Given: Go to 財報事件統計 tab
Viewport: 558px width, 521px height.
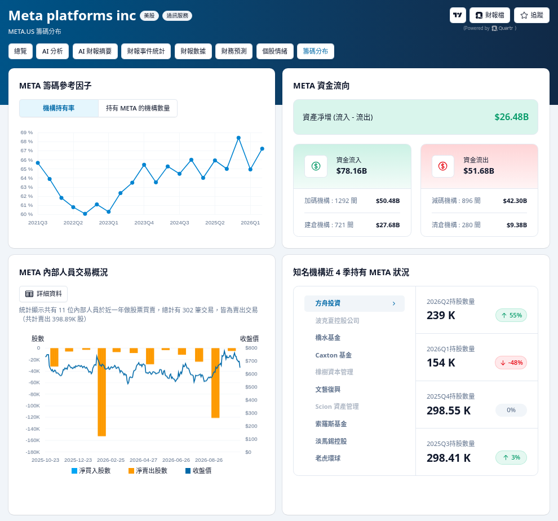Looking at the screenshot, I should pyautogui.click(x=146, y=51).
